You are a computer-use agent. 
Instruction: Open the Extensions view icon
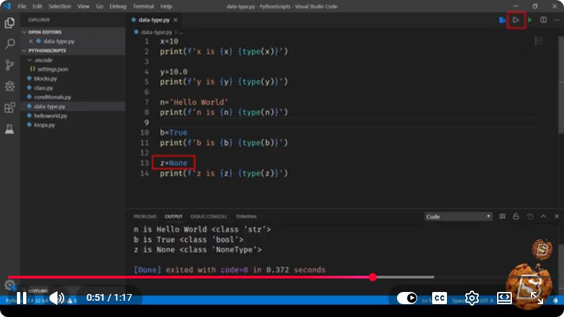pos(9,107)
